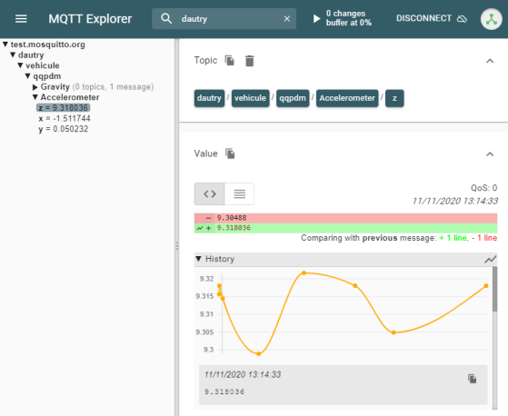The image size is (508, 416).
Task: Copy the topic path to clipboard
Action: click(x=230, y=61)
